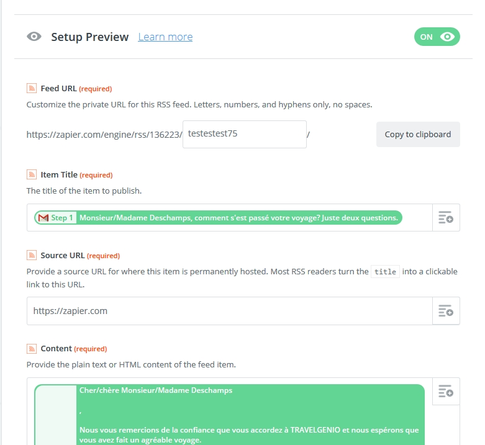Click the Feed URL base address text

coord(103,134)
